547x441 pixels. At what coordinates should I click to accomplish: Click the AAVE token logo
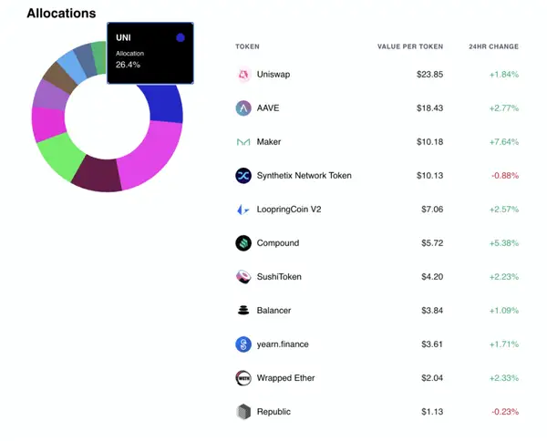[x=243, y=108]
